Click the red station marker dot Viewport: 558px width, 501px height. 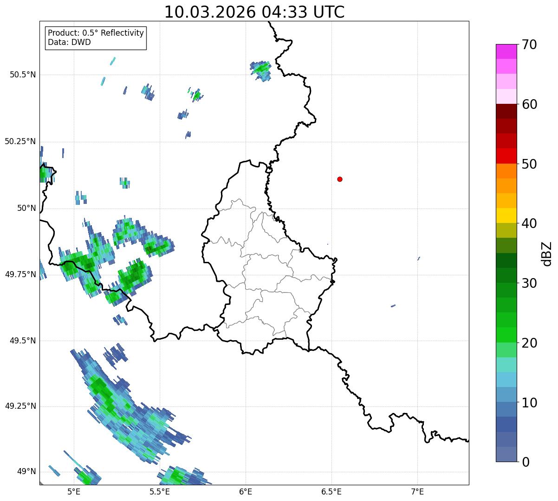[x=340, y=179]
